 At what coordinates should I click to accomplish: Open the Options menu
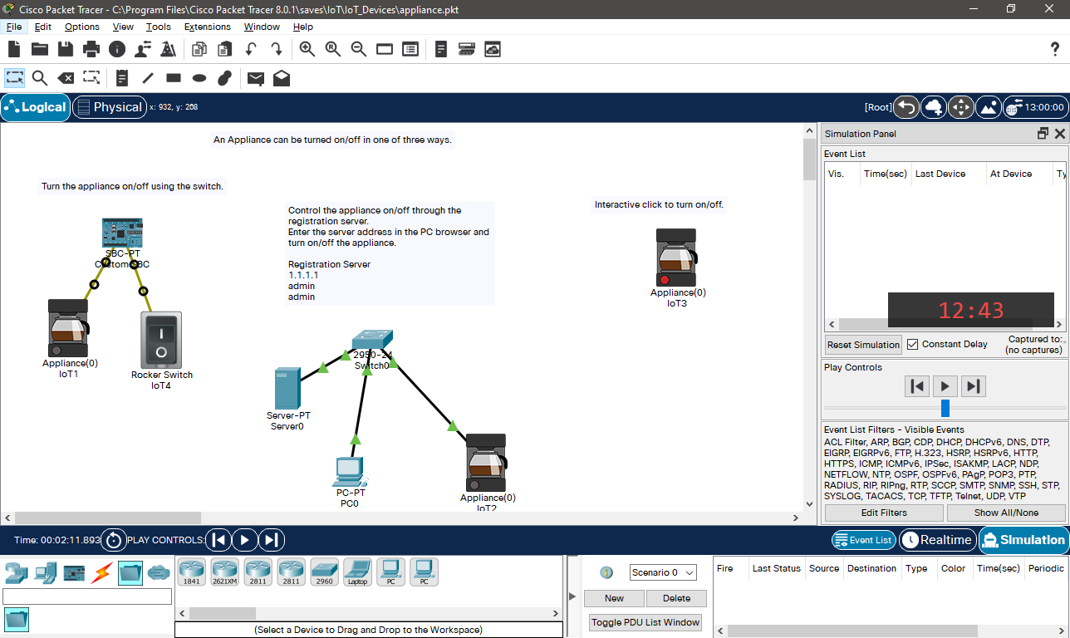click(x=82, y=27)
